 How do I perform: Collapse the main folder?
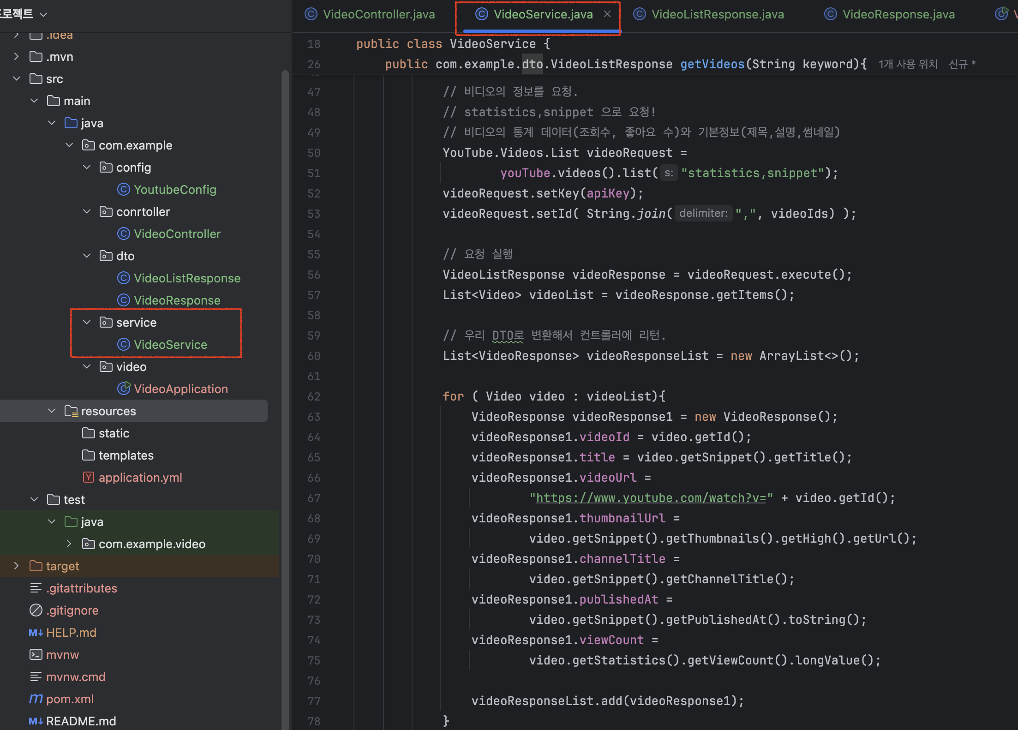tap(34, 101)
